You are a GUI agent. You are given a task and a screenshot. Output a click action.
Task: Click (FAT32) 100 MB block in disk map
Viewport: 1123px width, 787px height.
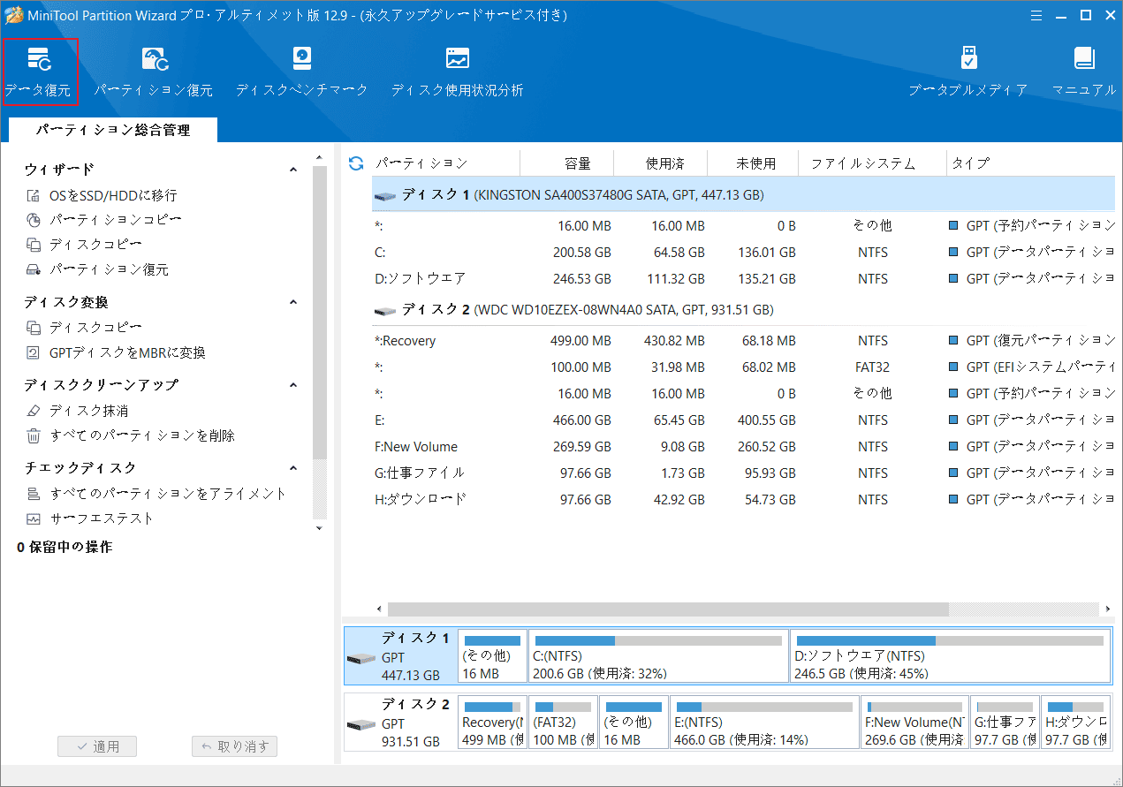pyautogui.click(x=563, y=723)
